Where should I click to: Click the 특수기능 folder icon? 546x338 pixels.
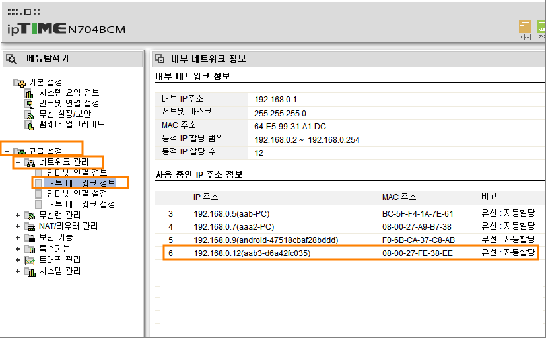30,249
